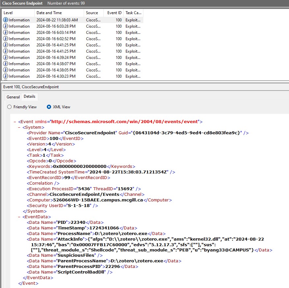Click info icon of 6:03:28 PM event

pyautogui.click(x=6, y=26)
